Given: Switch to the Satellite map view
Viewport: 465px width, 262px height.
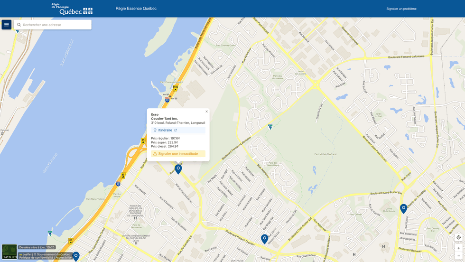Looking at the screenshot, I should (x=9, y=252).
